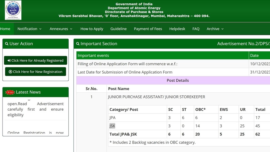Click the red NEW badge beside Latest News
This screenshot has height=152, width=270.
[10, 92]
